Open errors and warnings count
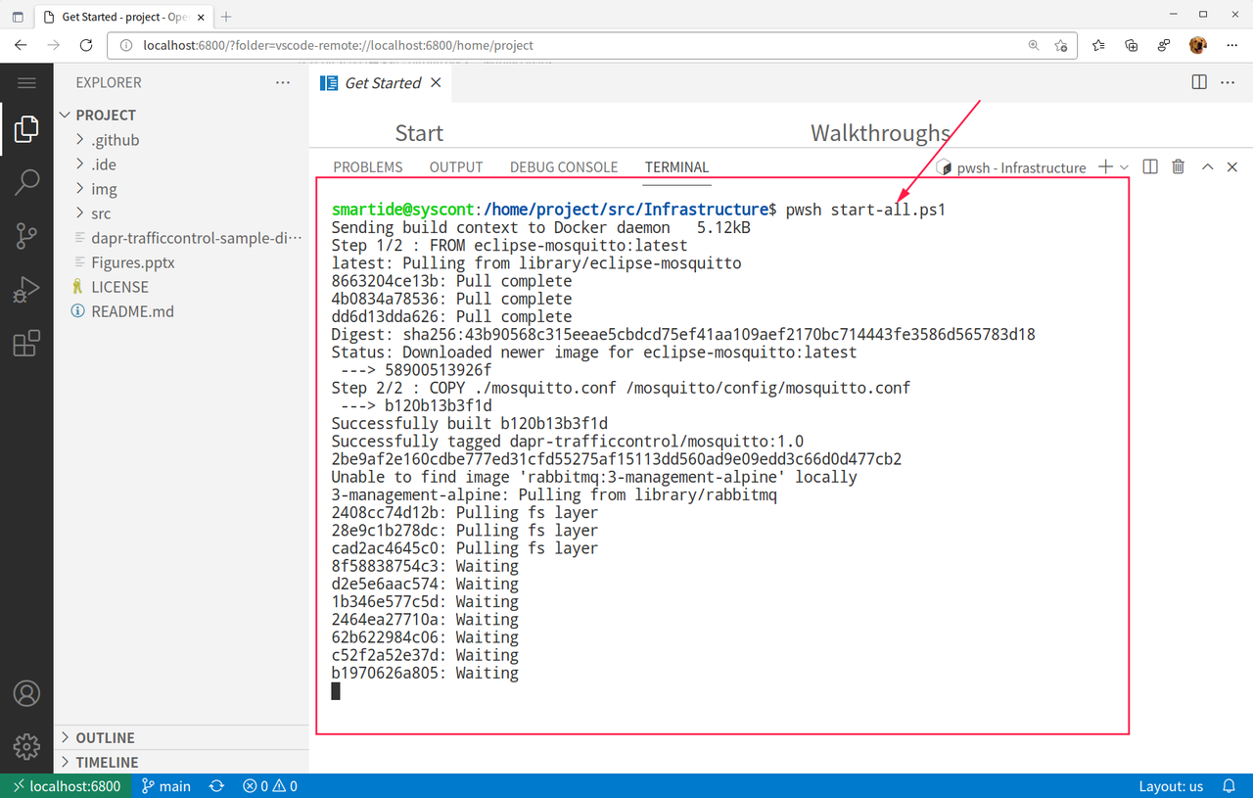The width and height of the screenshot is (1253, 798). click(270, 786)
